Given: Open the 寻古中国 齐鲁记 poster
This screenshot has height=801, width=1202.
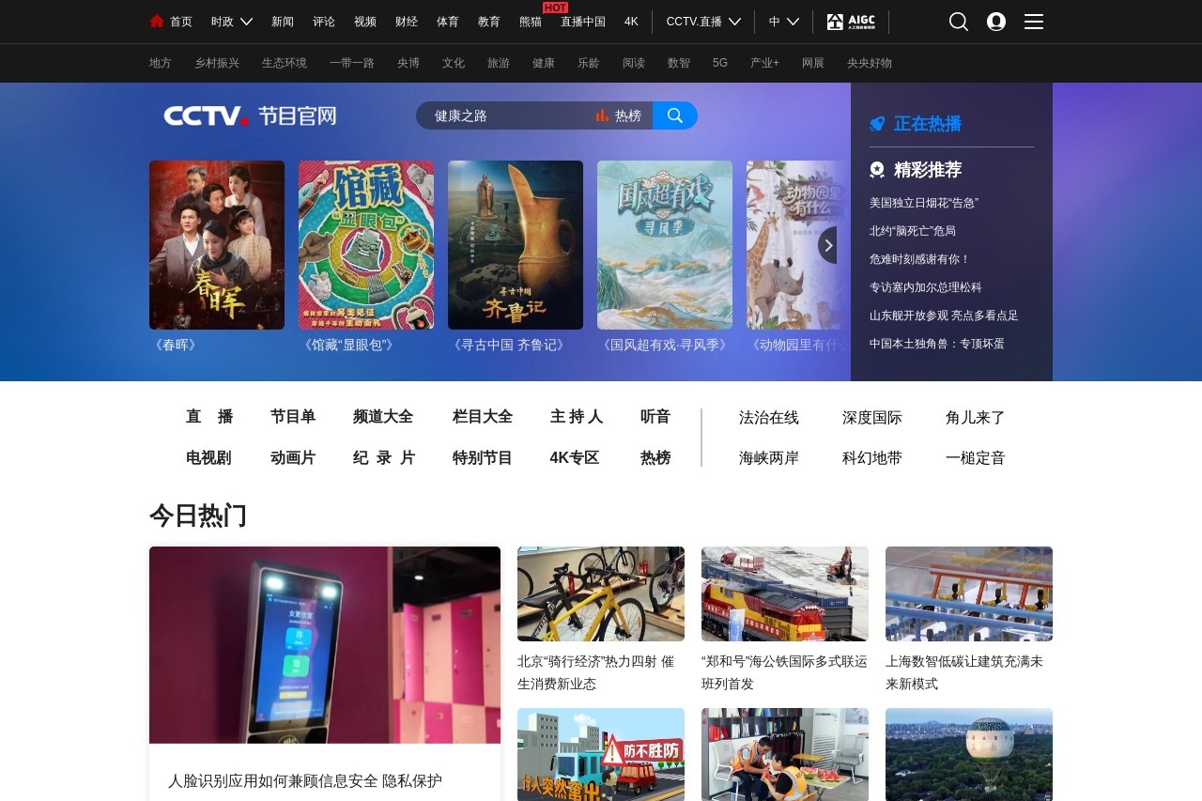Looking at the screenshot, I should point(516,245).
